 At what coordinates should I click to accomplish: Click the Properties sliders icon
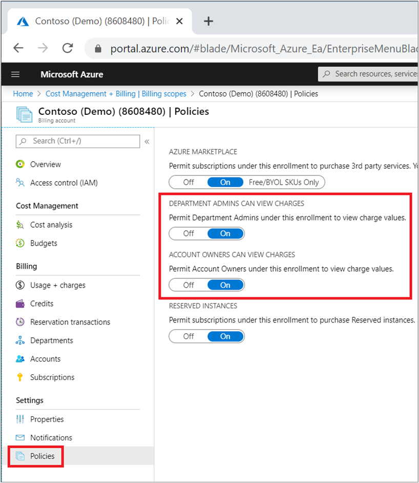20,419
